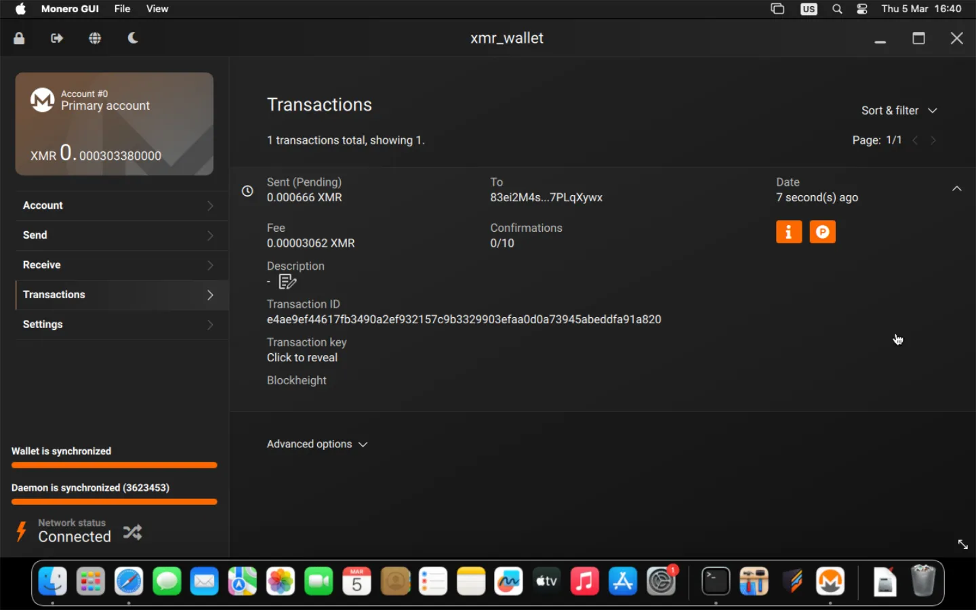
Task: Click the Primary account card
Action: click(114, 124)
